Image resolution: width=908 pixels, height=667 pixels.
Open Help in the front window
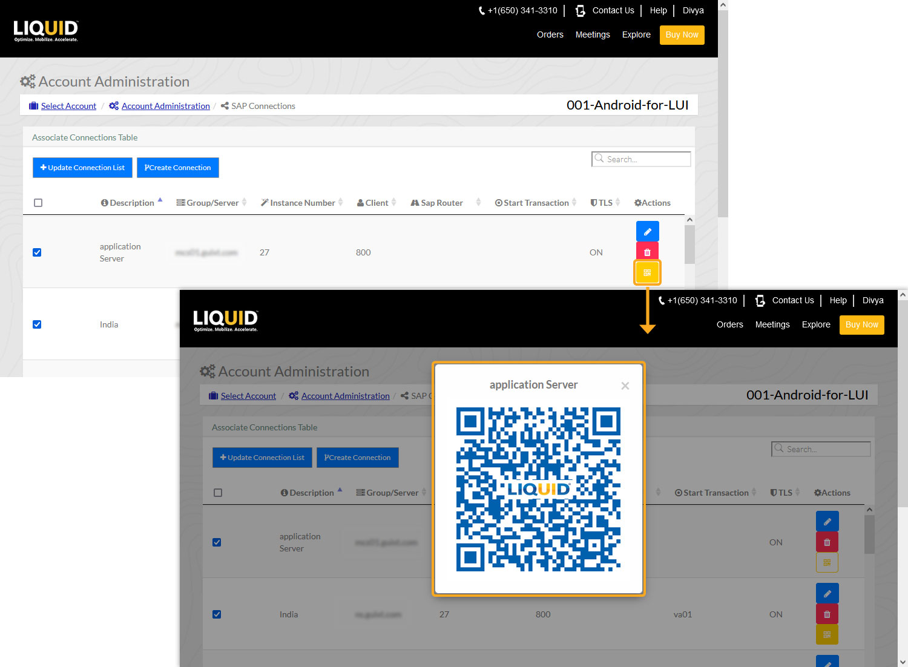pos(838,300)
